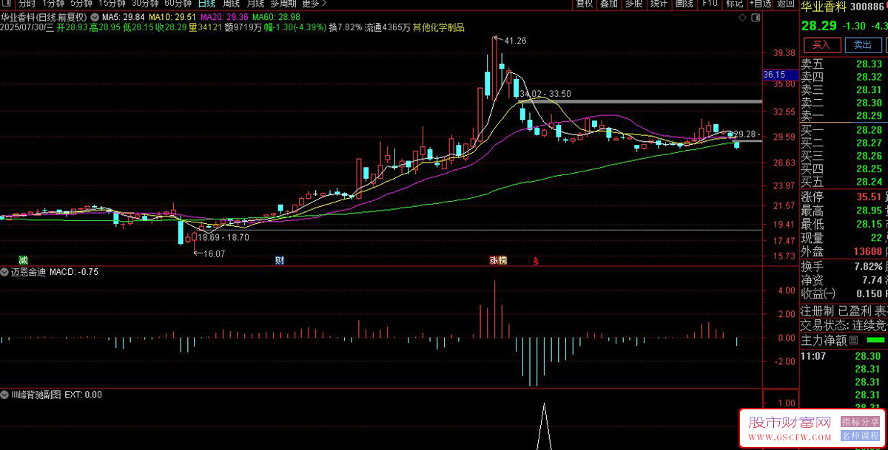Click the 华业香料 stock name header
The image size is (888, 450).
pyautogui.click(x=824, y=7)
